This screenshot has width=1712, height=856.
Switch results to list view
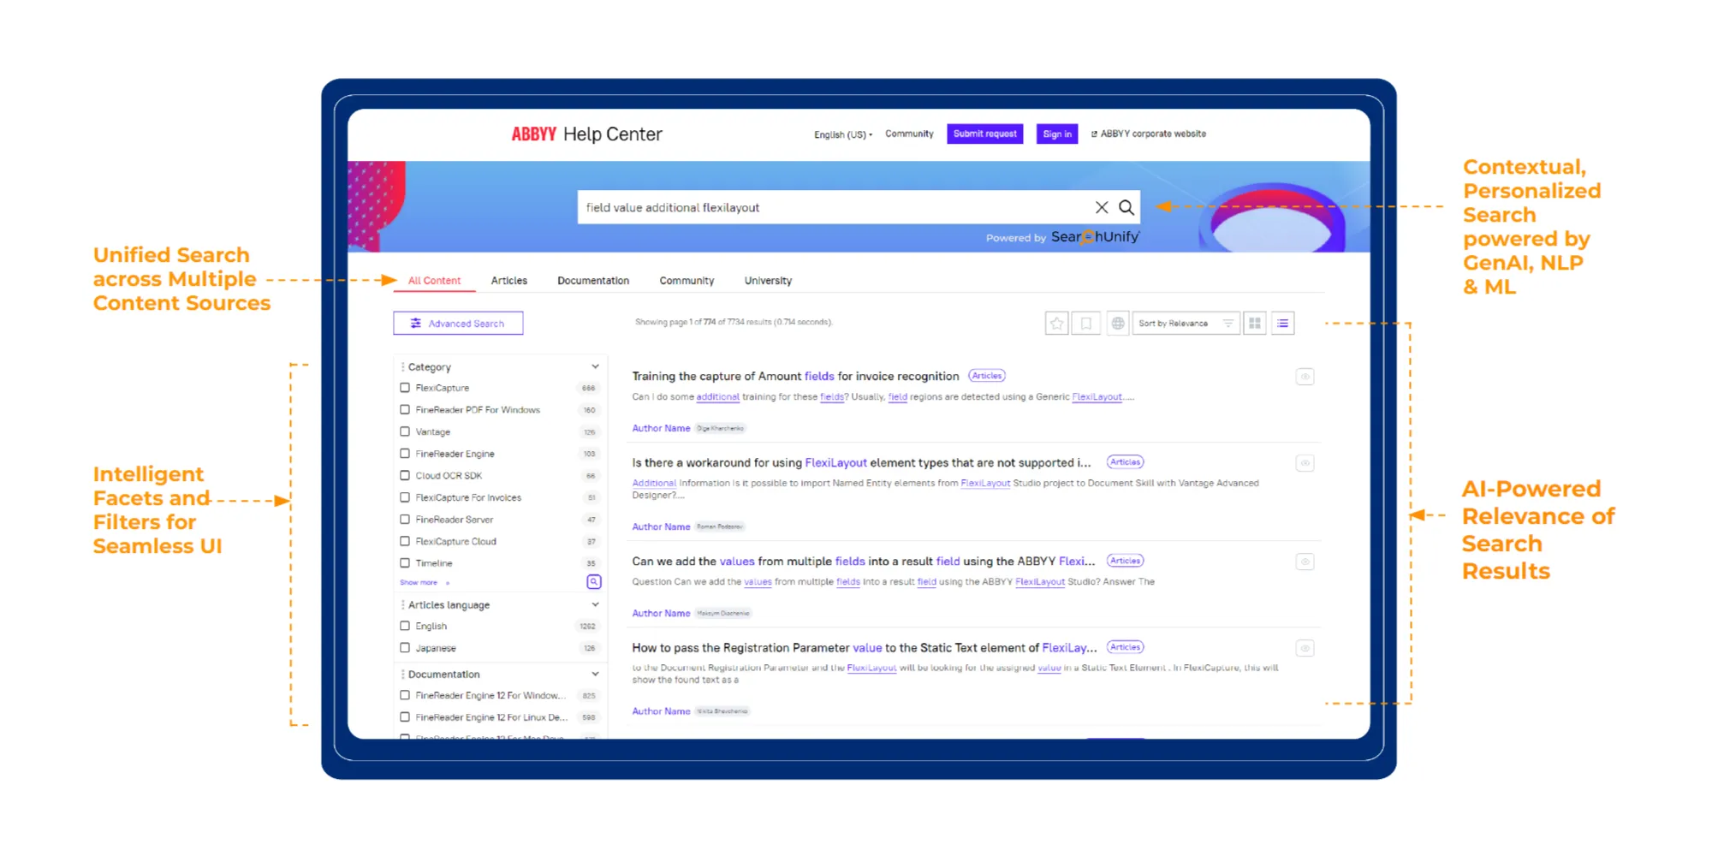[x=1282, y=323]
